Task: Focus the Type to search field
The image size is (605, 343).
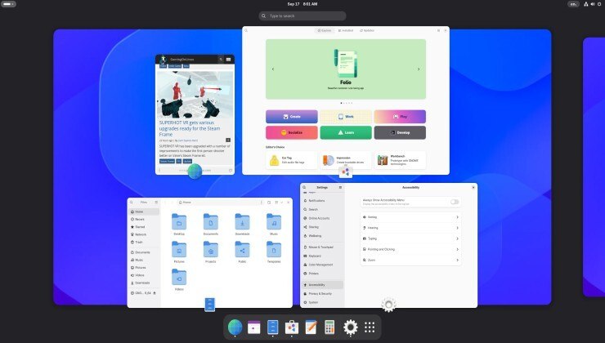Action: [302, 16]
